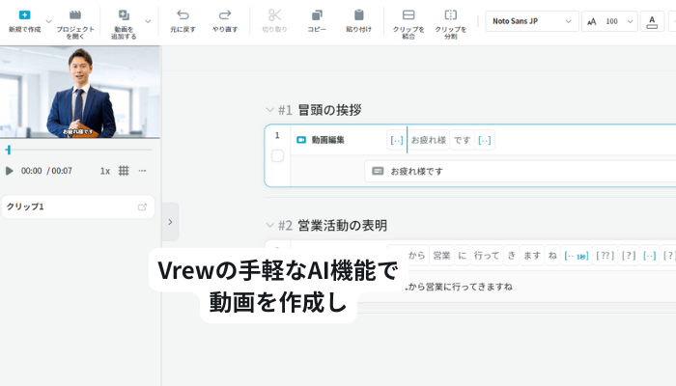Click the #2 営業活動の表明 scene title
676x386 pixels.
[342, 225]
